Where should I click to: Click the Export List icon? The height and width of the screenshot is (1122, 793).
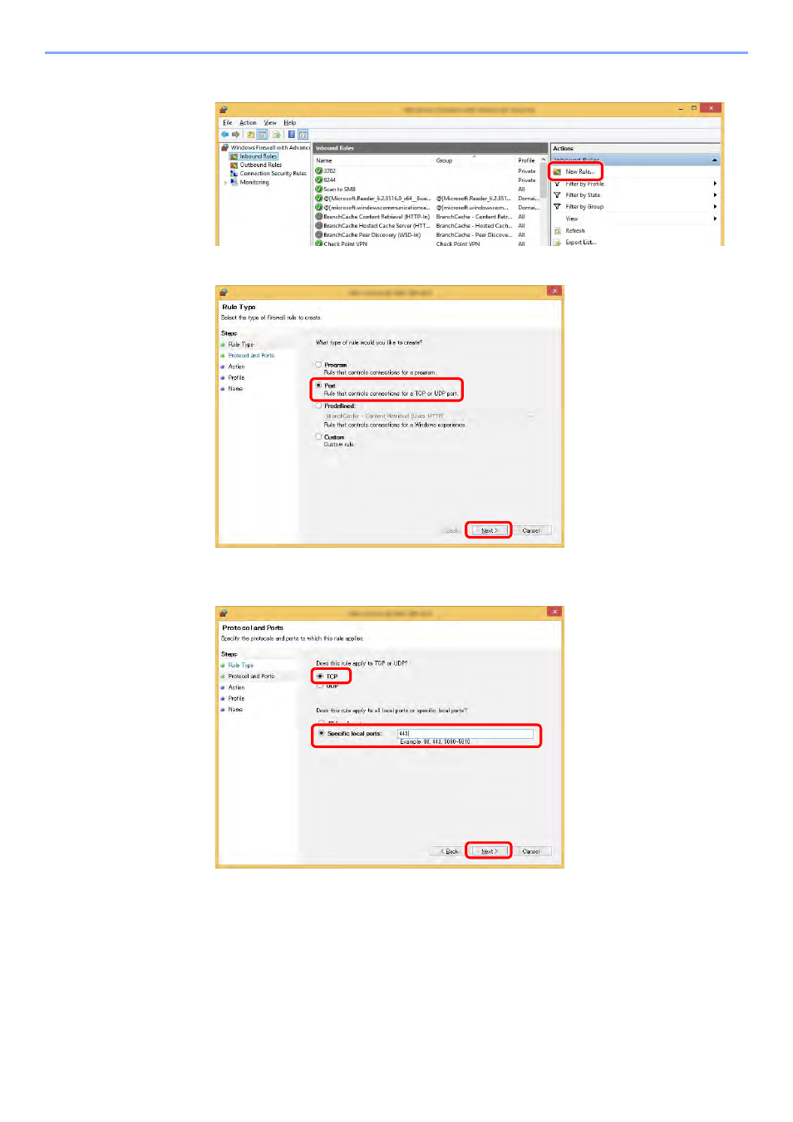click(558, 243)
